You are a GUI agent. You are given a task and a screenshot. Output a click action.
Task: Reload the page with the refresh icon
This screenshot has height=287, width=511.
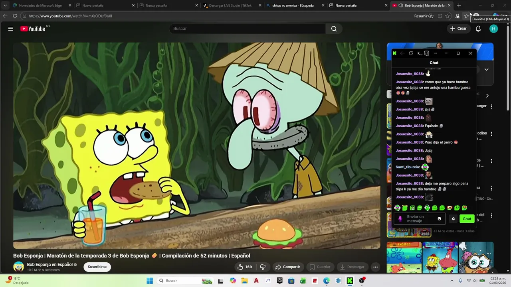click(15, 16)
